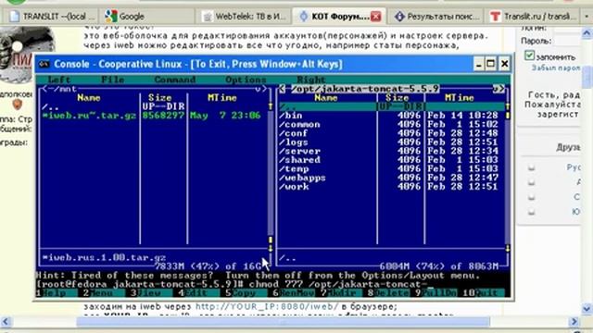Click the Size column header in left panel

159,98
